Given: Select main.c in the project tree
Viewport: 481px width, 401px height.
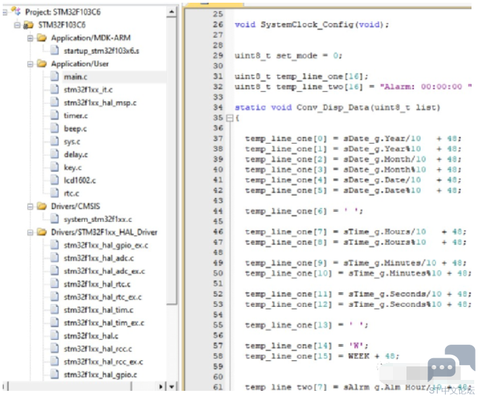Looking at the screenshot, I should pyautogui.click(x=75, y=77).
